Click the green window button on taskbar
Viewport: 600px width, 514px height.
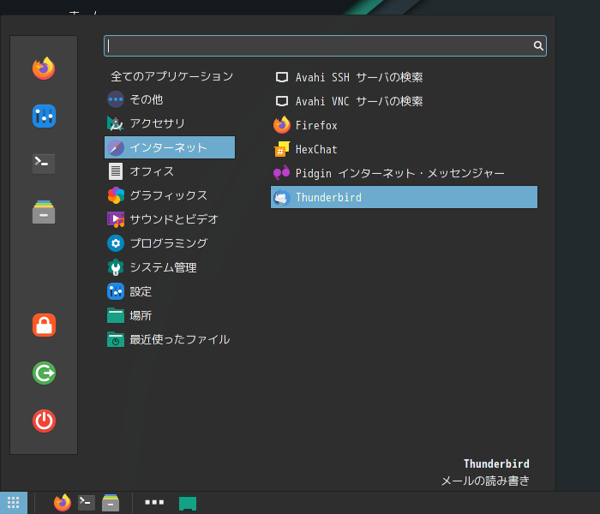click(188, 504)
